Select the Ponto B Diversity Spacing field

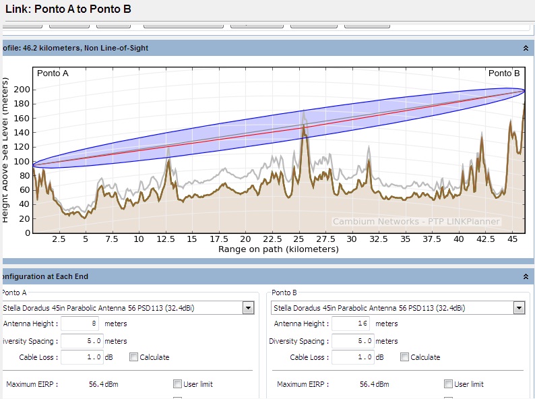click(353, 341)
